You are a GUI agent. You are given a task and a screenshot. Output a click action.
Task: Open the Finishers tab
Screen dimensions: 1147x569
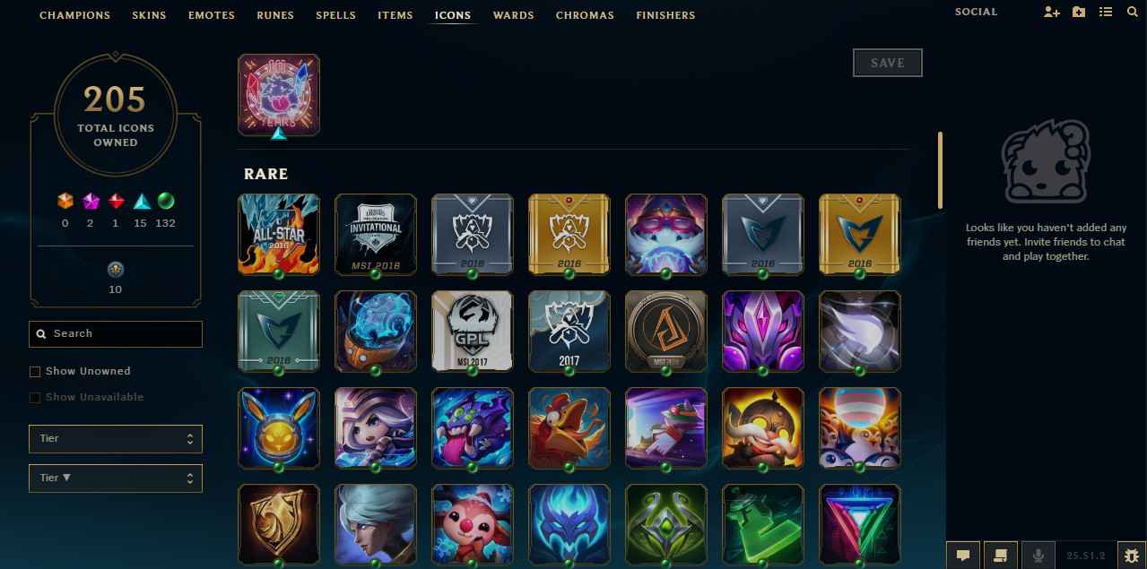pos(665,15)
